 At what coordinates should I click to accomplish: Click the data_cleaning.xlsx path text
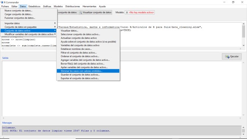130,27
